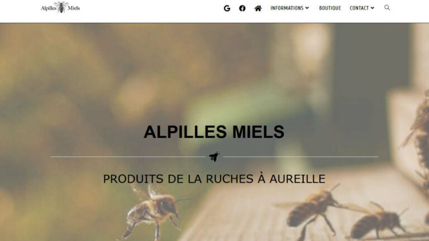The height and width of the screenshot is (241, 429).
Task: Expand the chevron beside Informations
Action: point(307,8)
